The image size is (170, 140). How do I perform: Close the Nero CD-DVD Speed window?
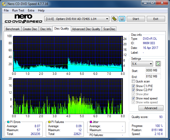pyautogui.click(x=162, y=3)
